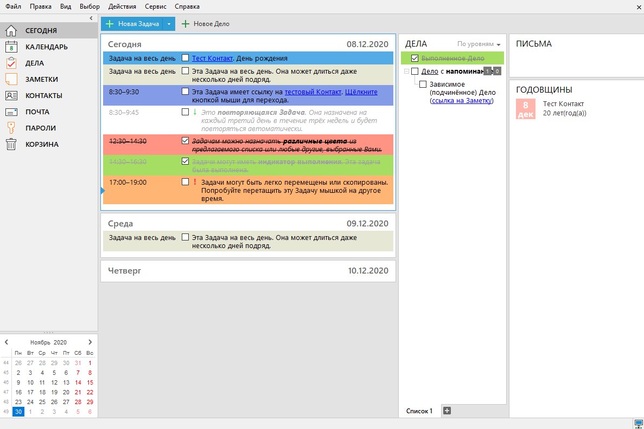Screen dimensions: 644x429
Task: Click the Новая Задача button
Action: click(x=132, y=24)
